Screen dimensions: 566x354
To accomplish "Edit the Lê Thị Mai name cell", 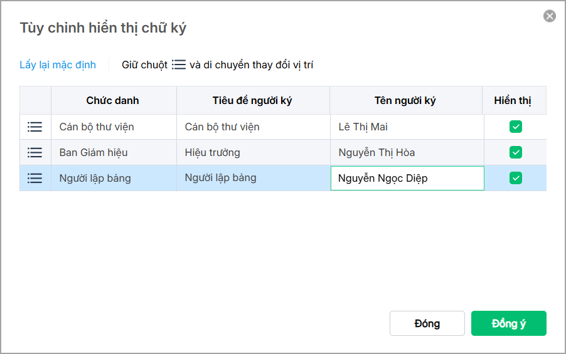I will [405, 127].
